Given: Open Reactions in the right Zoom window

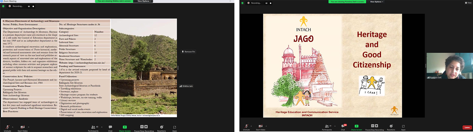Looking at the screenshot, I should click(391, 127).
